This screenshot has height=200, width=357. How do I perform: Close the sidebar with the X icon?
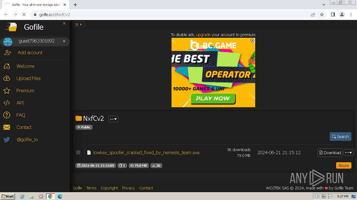click(x=64, y=23)
